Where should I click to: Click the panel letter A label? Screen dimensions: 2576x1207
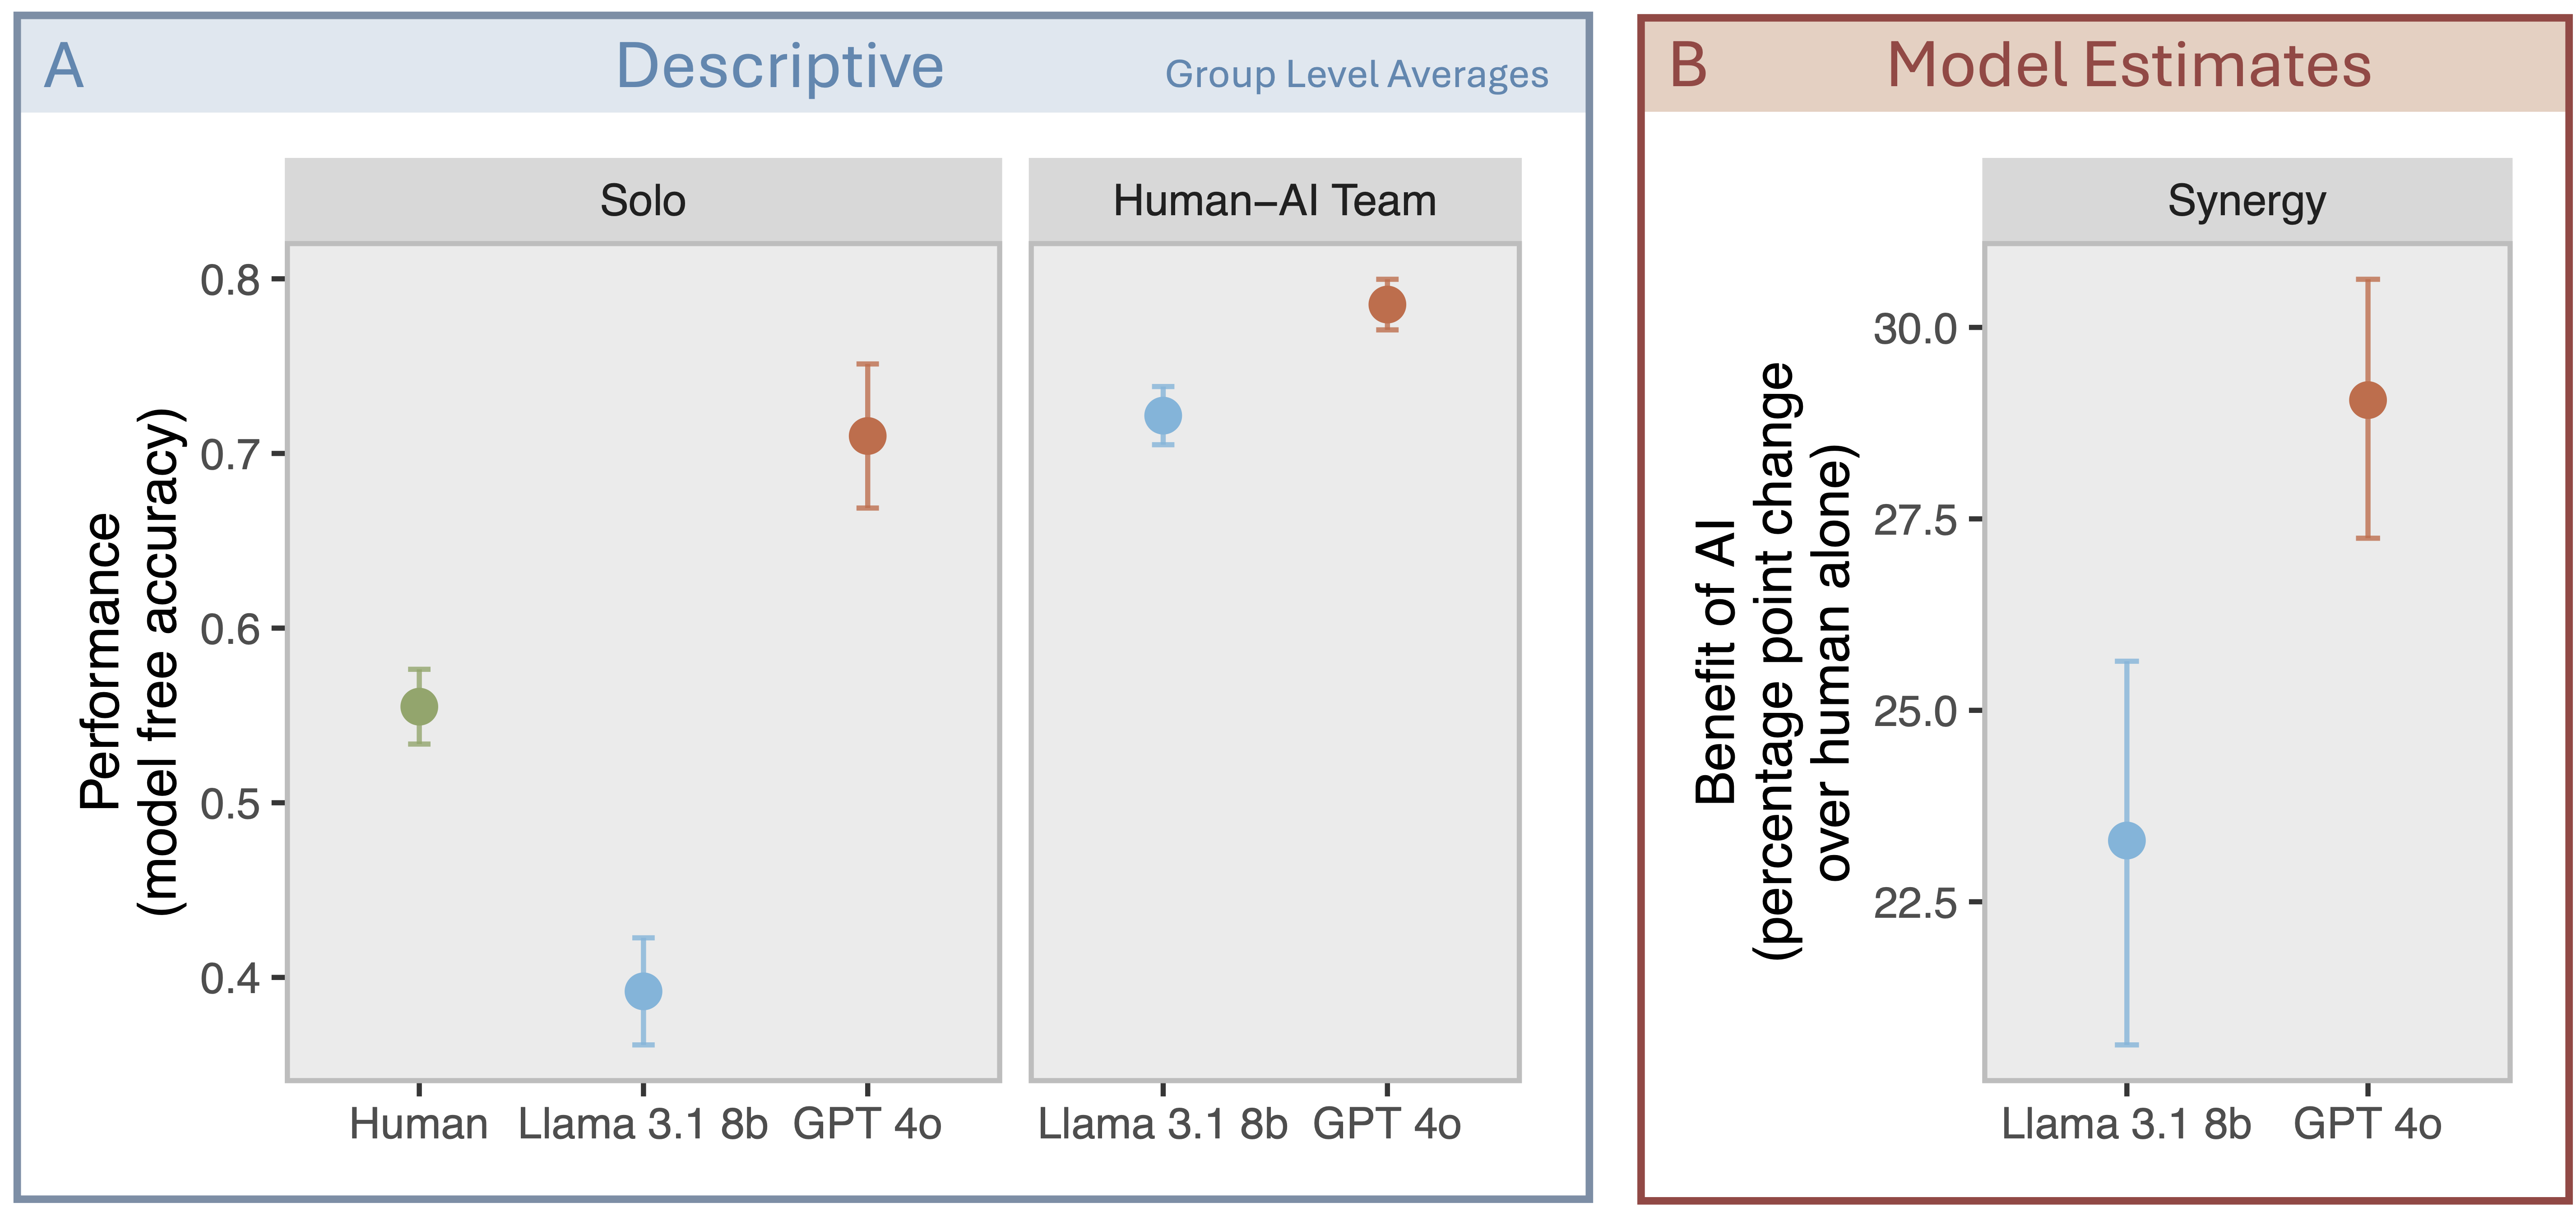pos(64,66)
